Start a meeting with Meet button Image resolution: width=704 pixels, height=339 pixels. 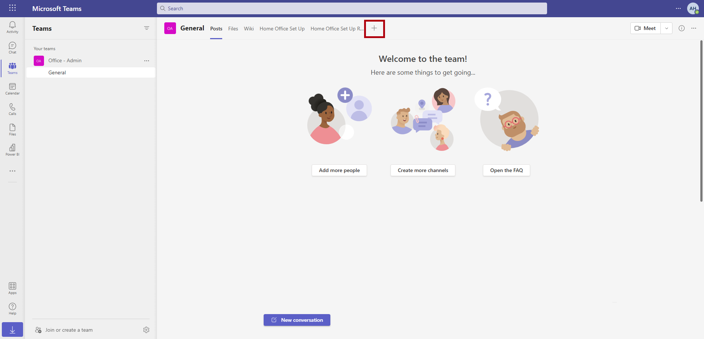[x=645, y=28]
